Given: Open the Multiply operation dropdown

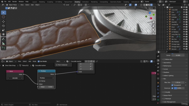Looking at the screenshot, I should [47, 78].
